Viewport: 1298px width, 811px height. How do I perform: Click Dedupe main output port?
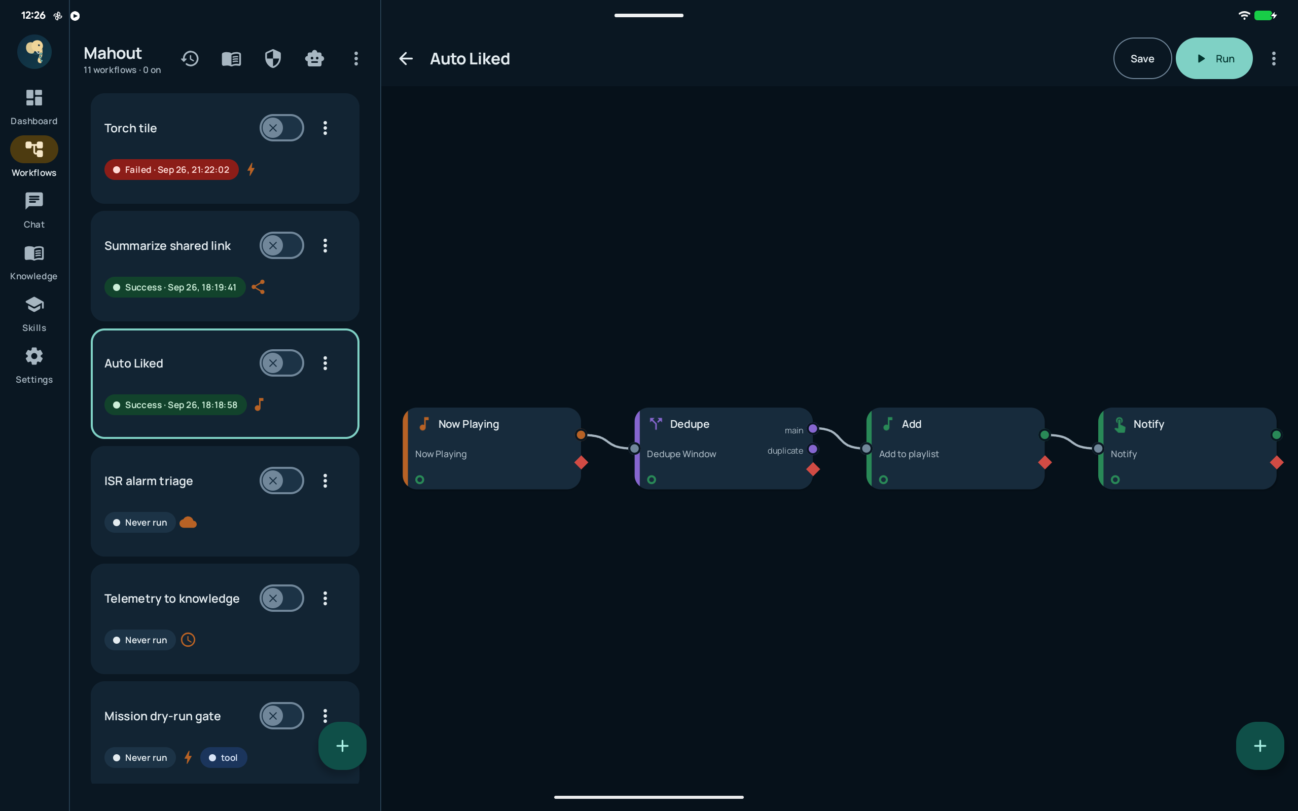813,429
